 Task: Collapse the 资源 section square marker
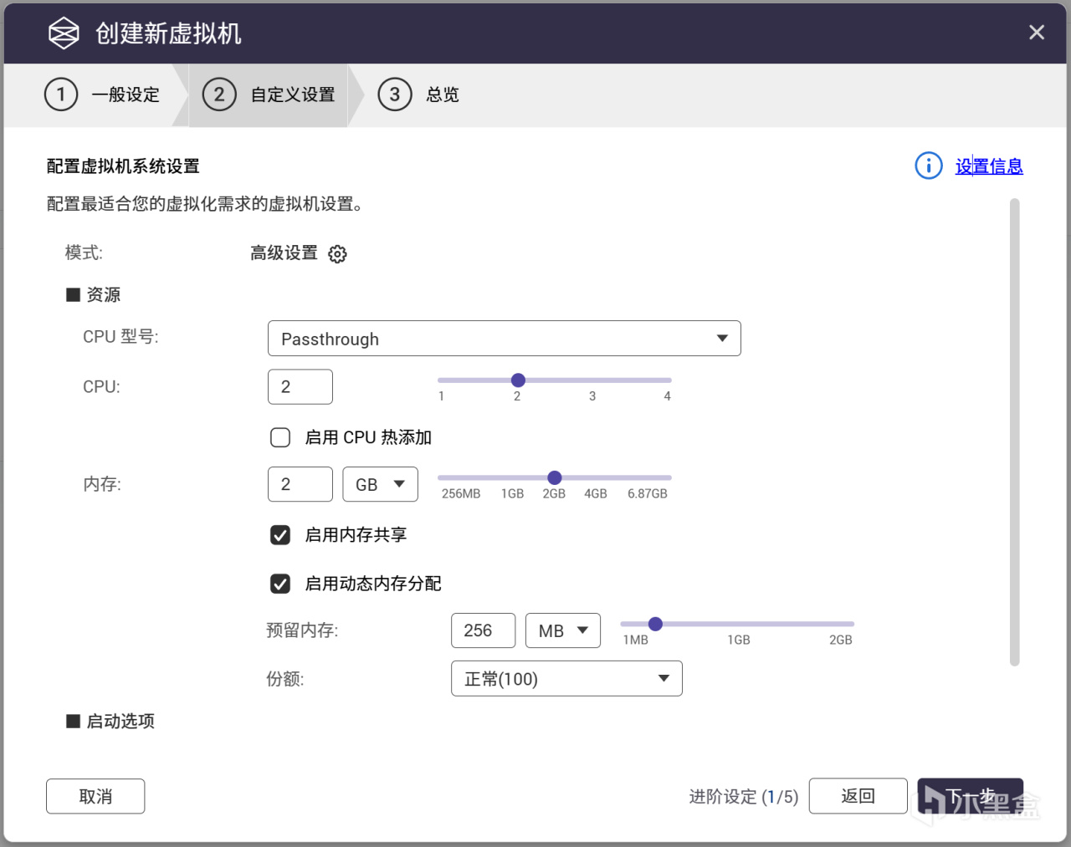74,294
